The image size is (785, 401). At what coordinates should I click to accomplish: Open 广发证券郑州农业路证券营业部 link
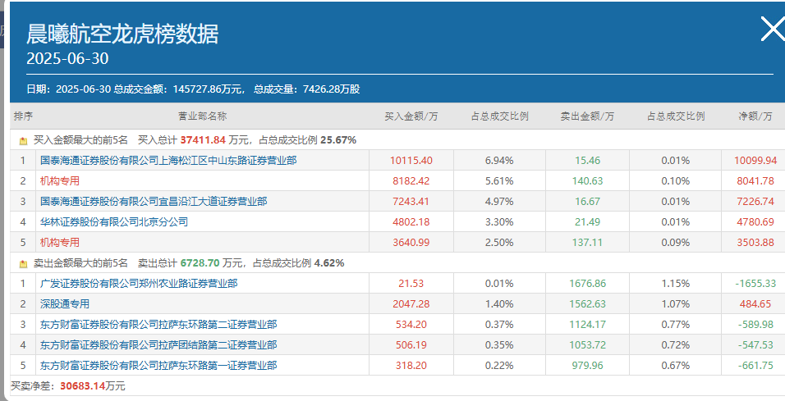[x=139, y=283]
